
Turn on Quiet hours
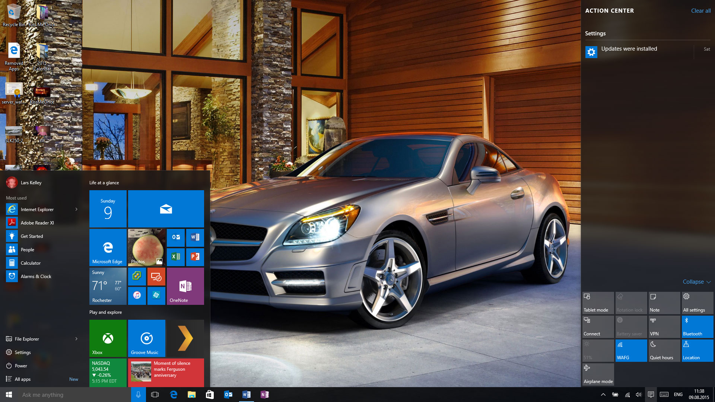[x=664, y=350]
